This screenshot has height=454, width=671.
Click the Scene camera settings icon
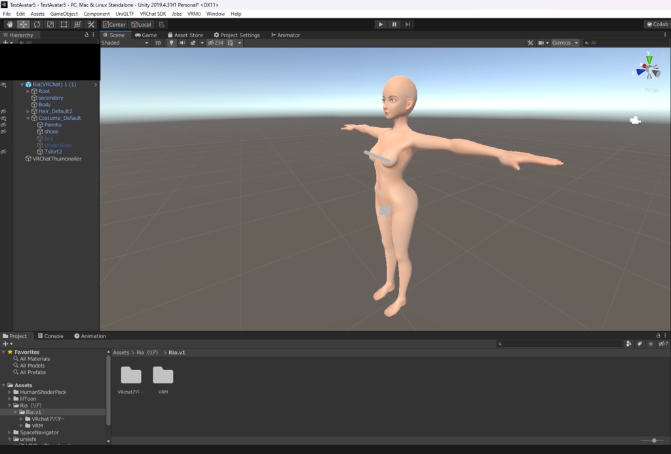click(541, 43)
